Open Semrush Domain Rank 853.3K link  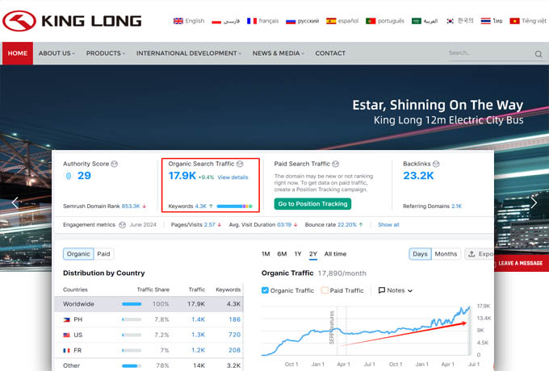131,206
